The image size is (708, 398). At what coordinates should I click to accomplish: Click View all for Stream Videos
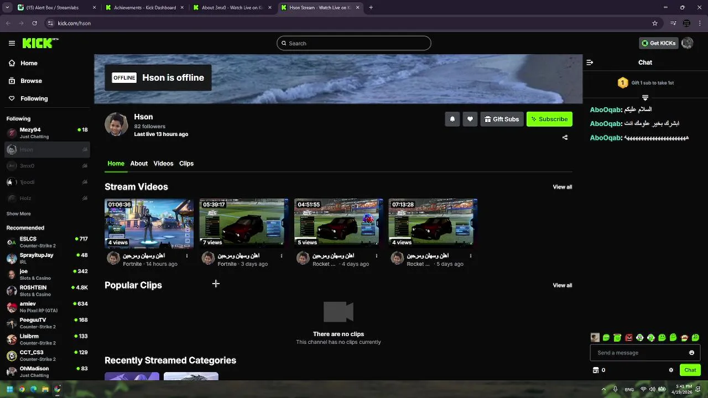click(x=563, y=187)
